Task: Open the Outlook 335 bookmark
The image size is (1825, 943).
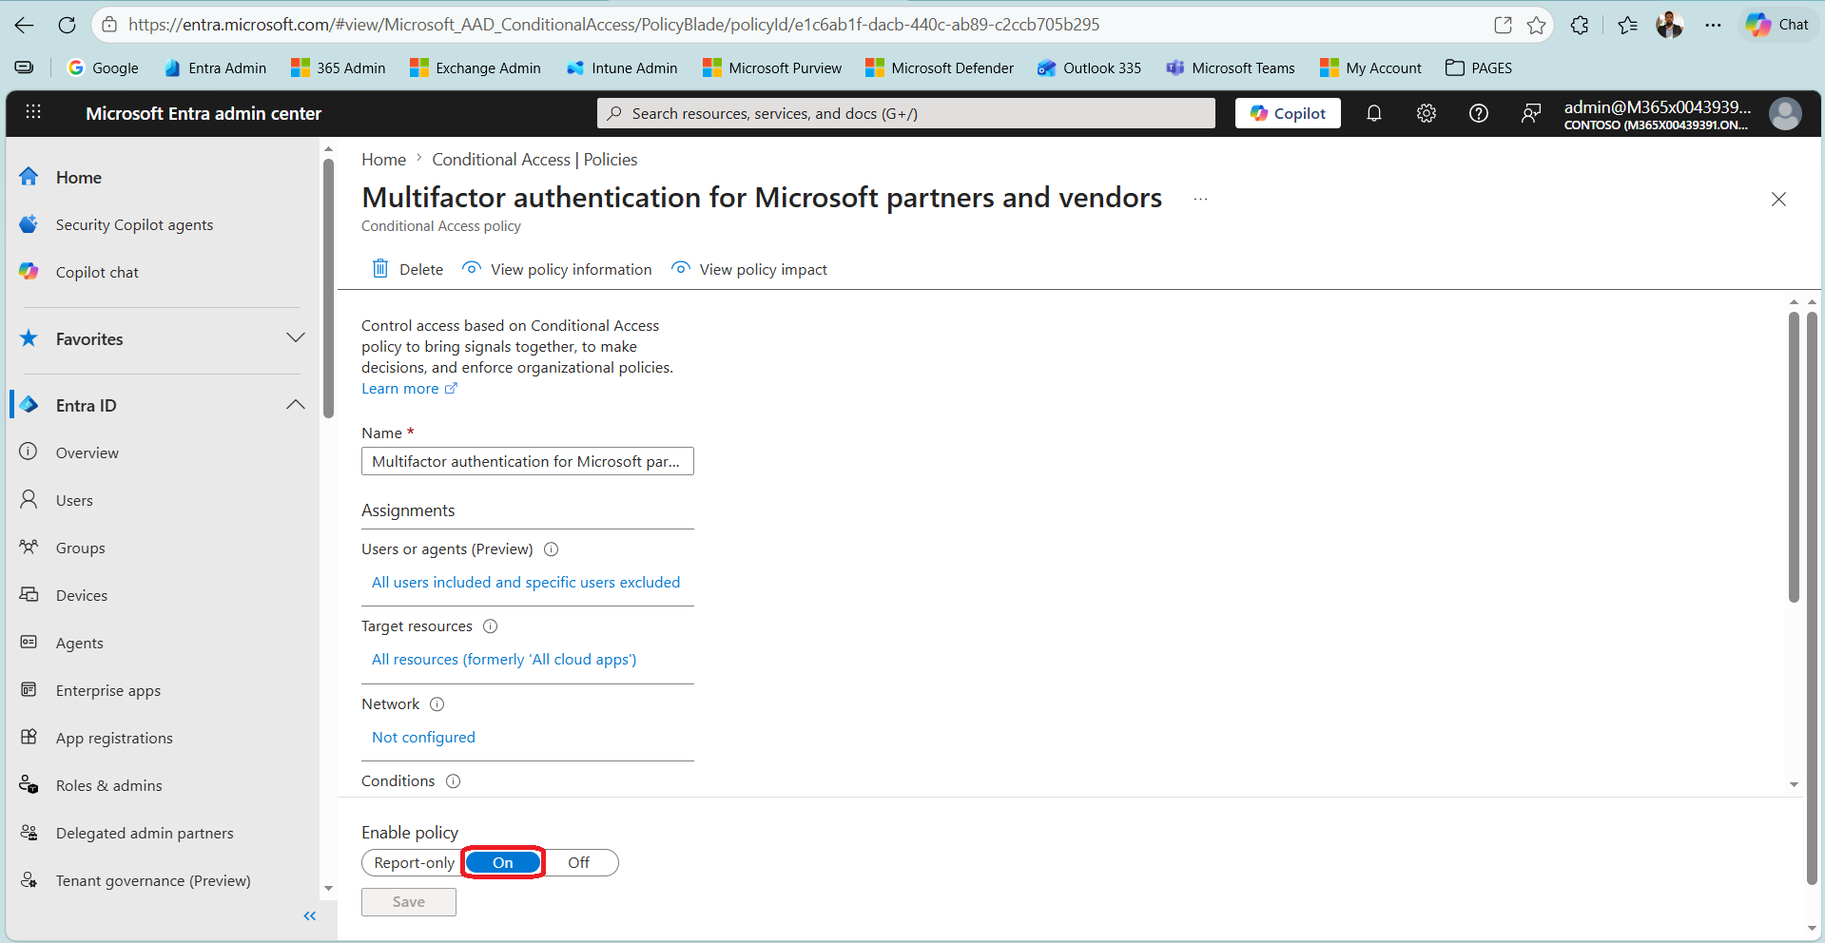Action: click(x=1089, y=67)
